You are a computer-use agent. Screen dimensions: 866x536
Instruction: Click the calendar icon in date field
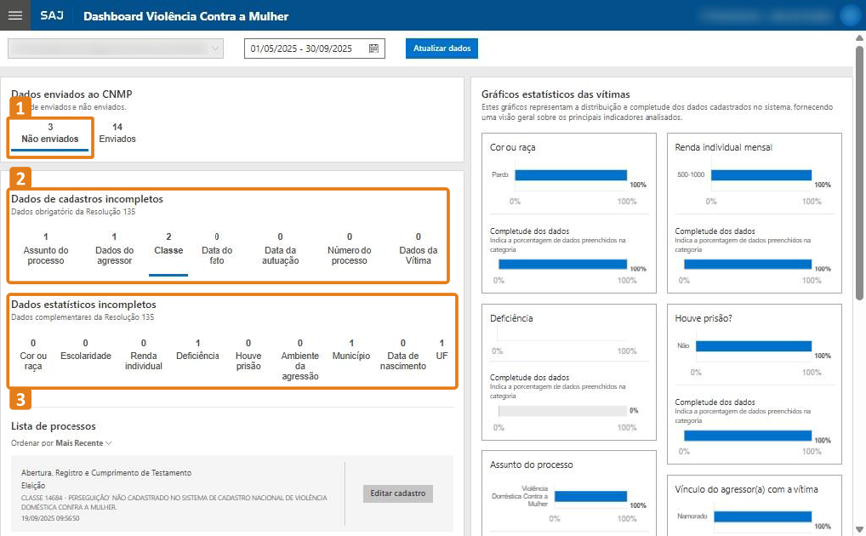373,49
